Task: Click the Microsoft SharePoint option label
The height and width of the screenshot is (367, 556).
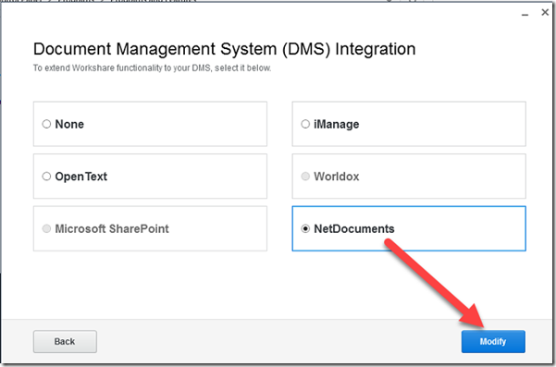Action: point(112,229)
